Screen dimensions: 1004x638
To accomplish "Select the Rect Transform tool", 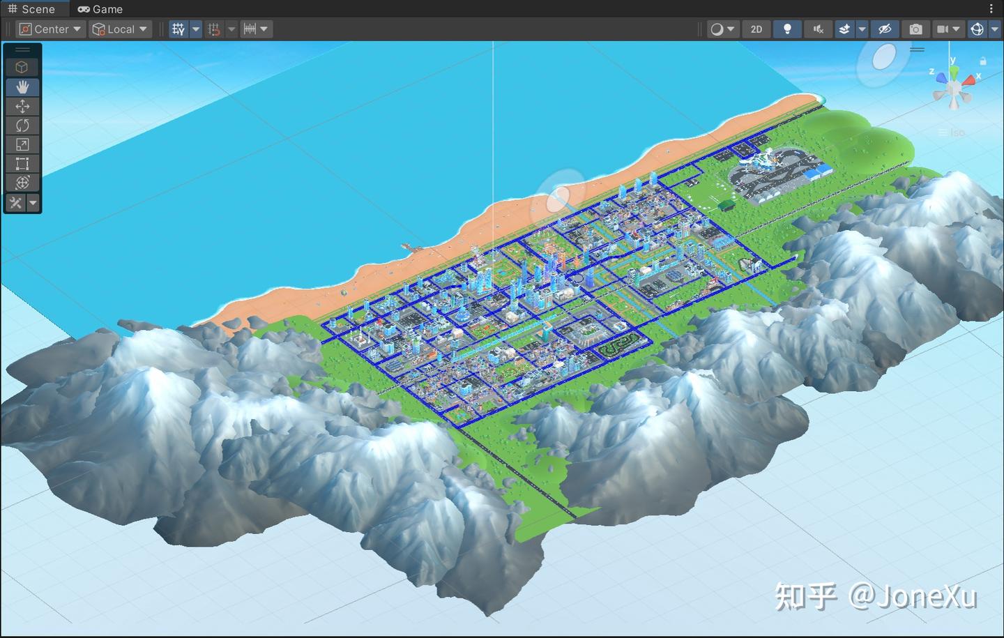I will point(22,163).
